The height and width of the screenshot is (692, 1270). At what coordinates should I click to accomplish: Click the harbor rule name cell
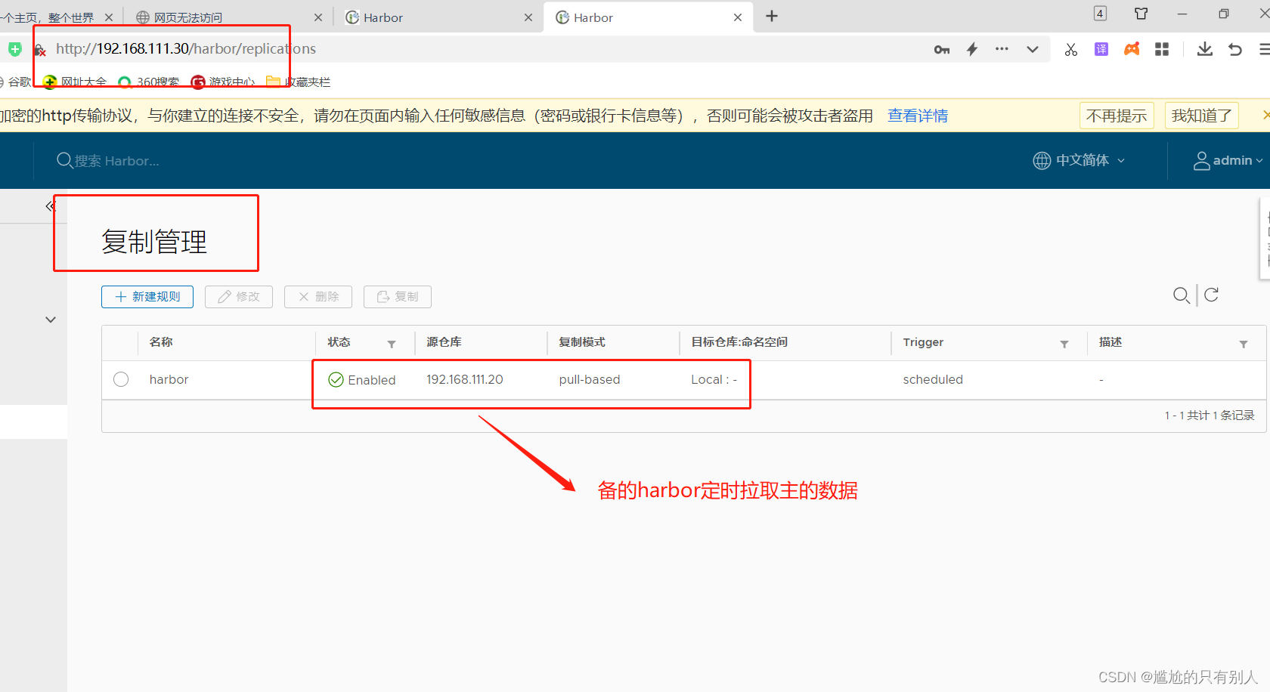pyautogui.click(x=169, y=379)
